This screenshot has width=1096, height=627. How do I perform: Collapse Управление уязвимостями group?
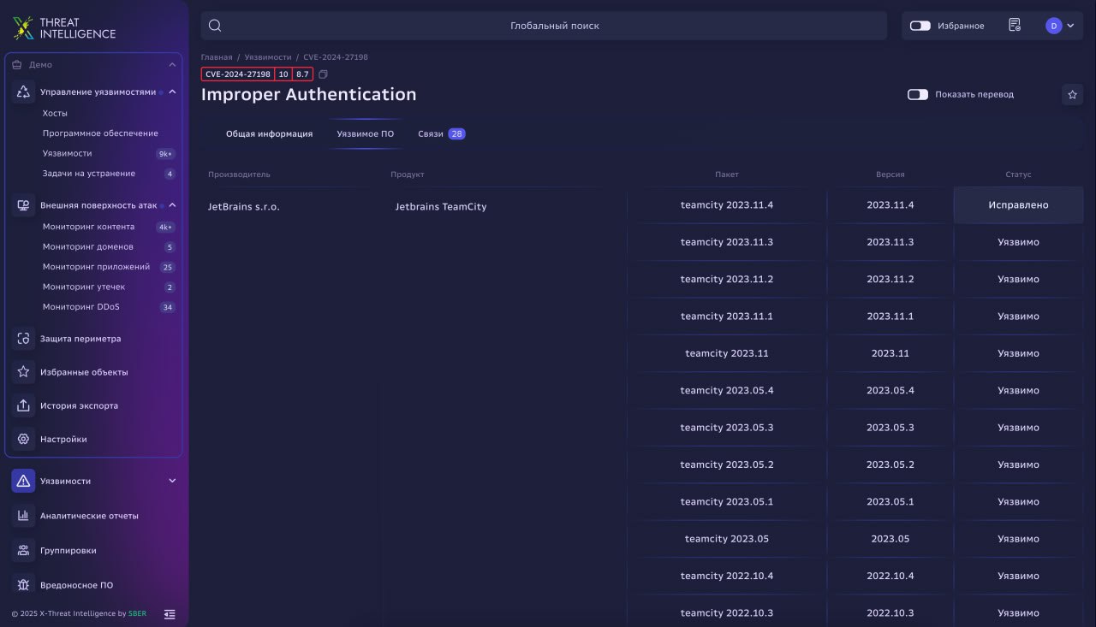pos(172,92)
